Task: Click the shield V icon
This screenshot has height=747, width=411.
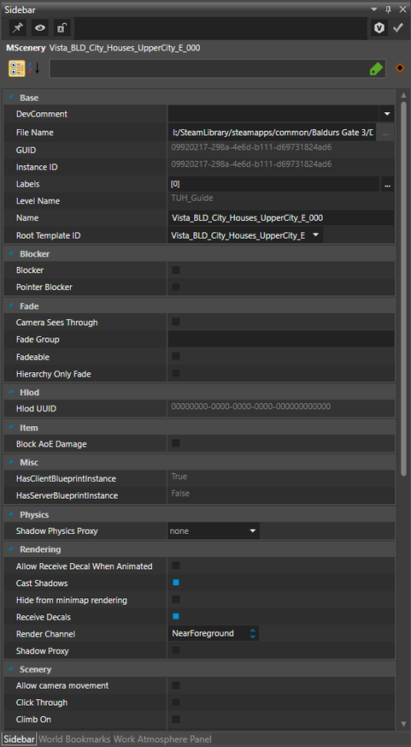Action: click(x=379, y=28)
